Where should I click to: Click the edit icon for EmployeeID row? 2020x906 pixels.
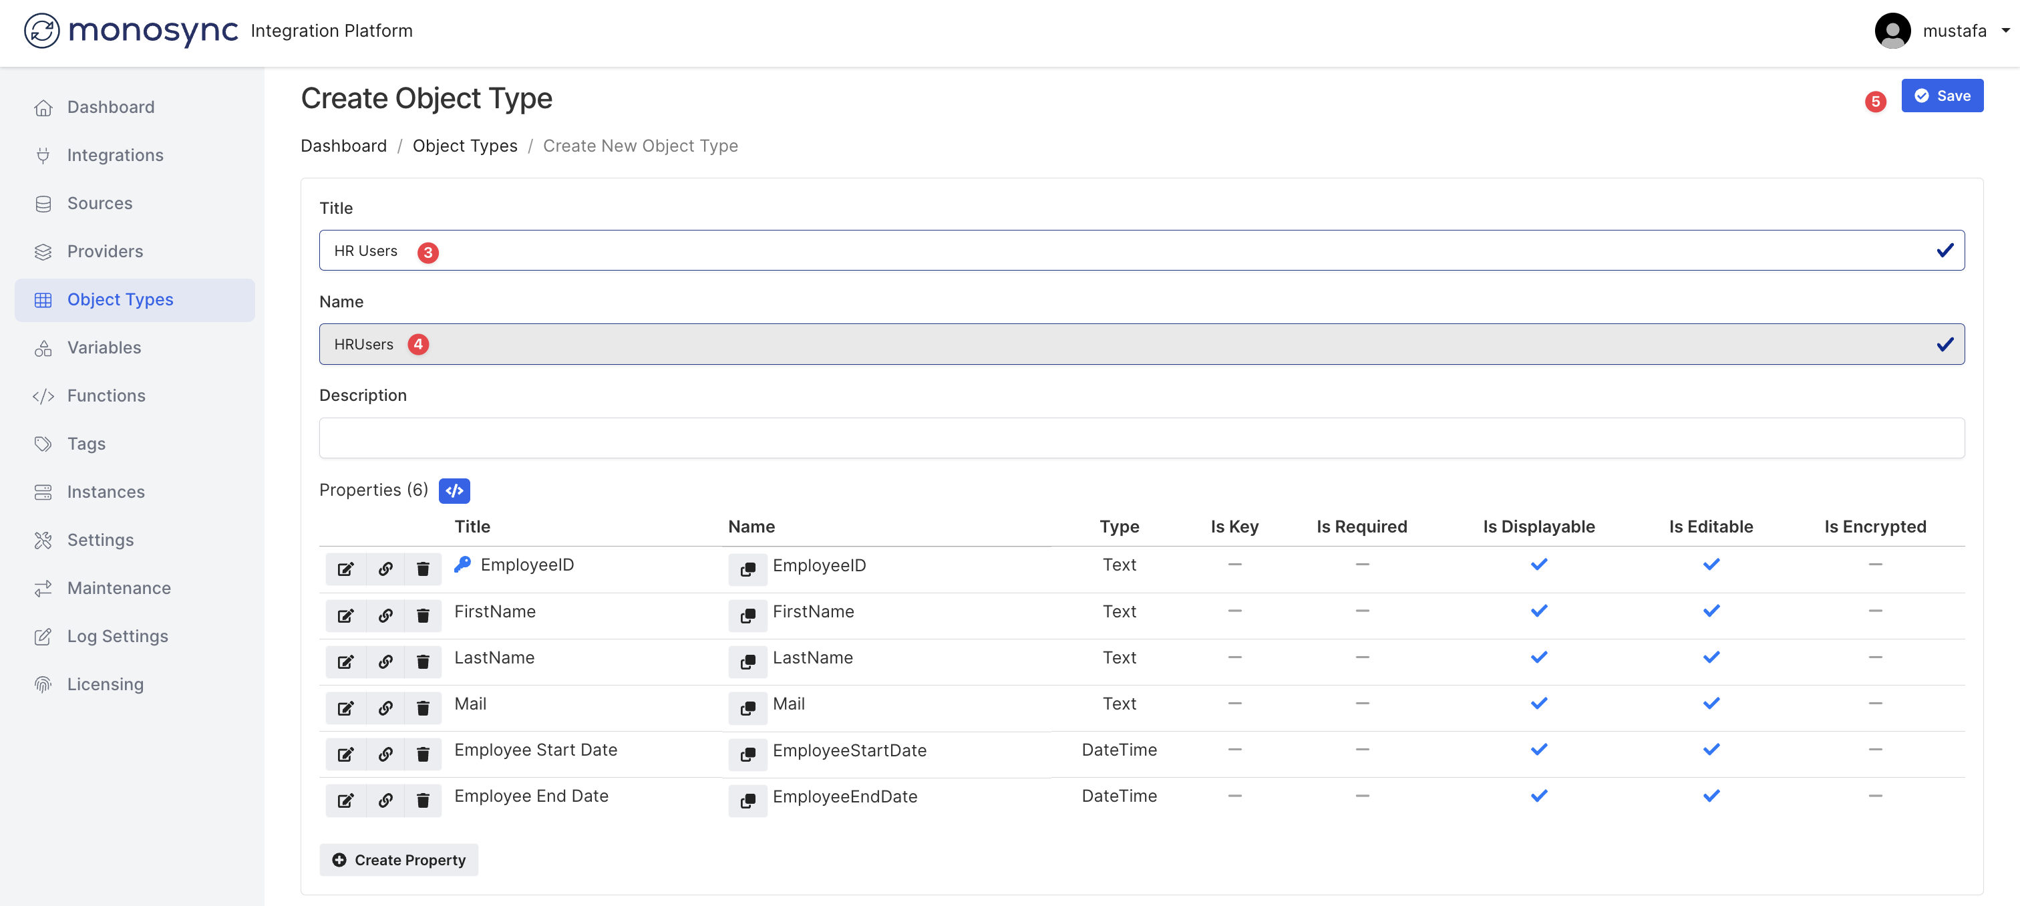click(x=345, y=569)
